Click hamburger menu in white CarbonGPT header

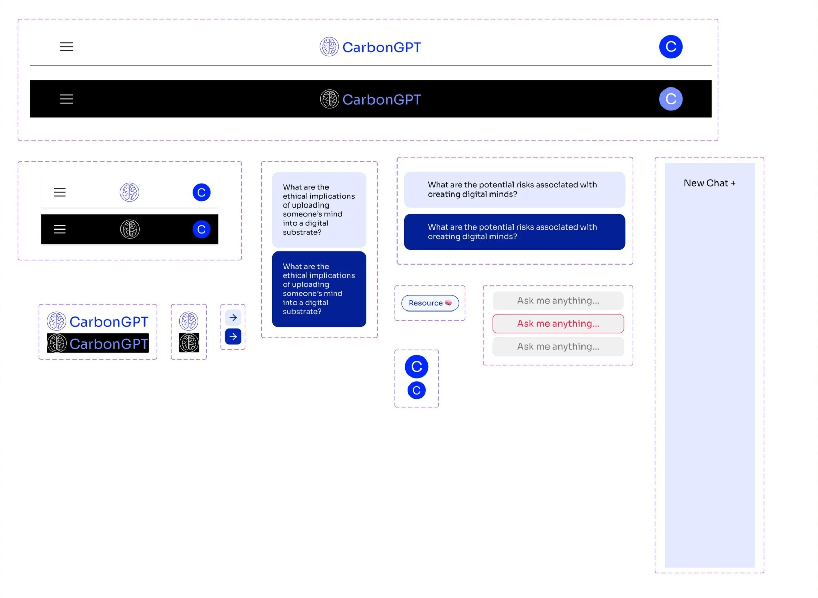click(x=67, y=47)
